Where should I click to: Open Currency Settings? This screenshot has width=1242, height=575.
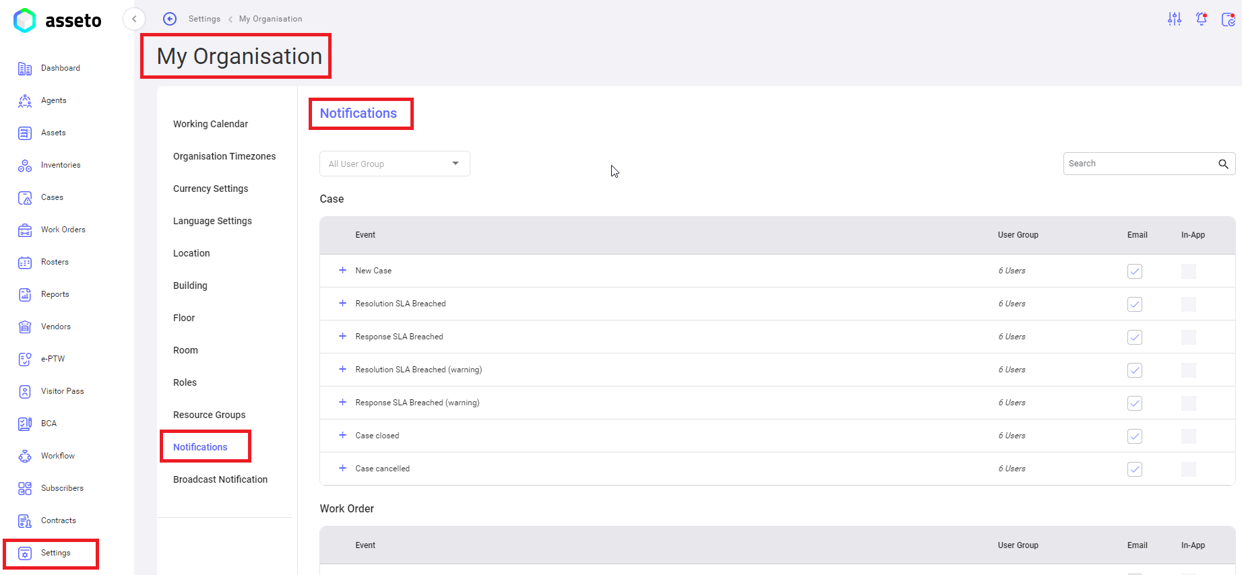coord(210,189)
